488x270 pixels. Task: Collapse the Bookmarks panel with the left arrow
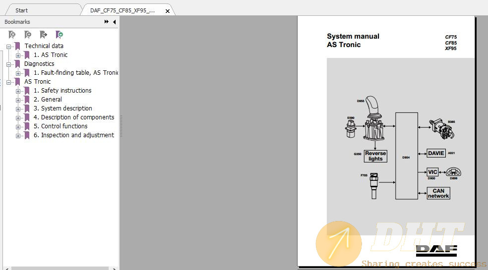[114, 22]
